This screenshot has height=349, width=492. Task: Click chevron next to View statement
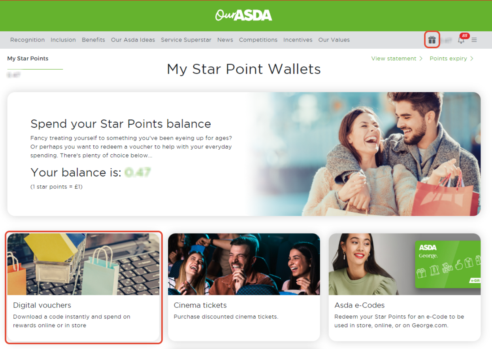(421, 59)
